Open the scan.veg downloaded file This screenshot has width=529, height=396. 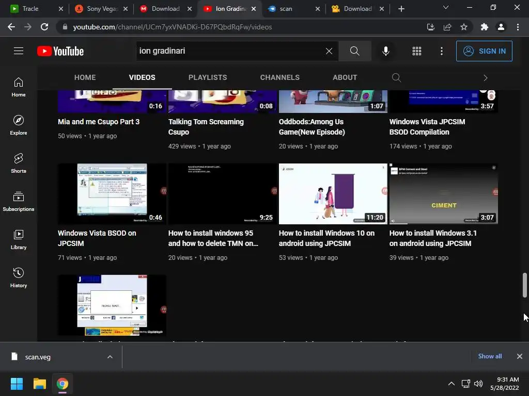37,357
